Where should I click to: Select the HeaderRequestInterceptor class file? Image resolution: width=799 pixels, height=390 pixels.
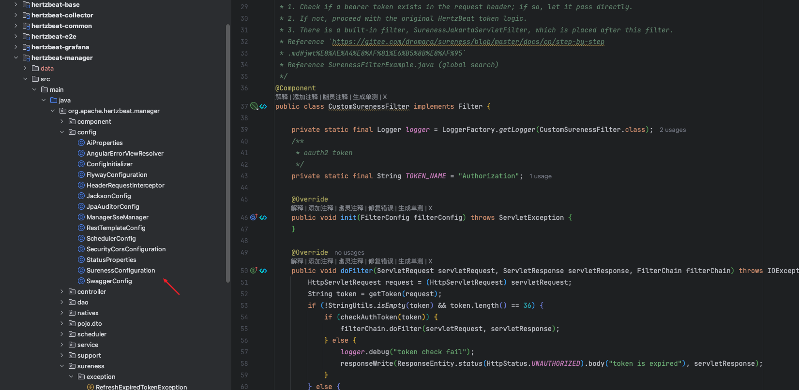125,185
